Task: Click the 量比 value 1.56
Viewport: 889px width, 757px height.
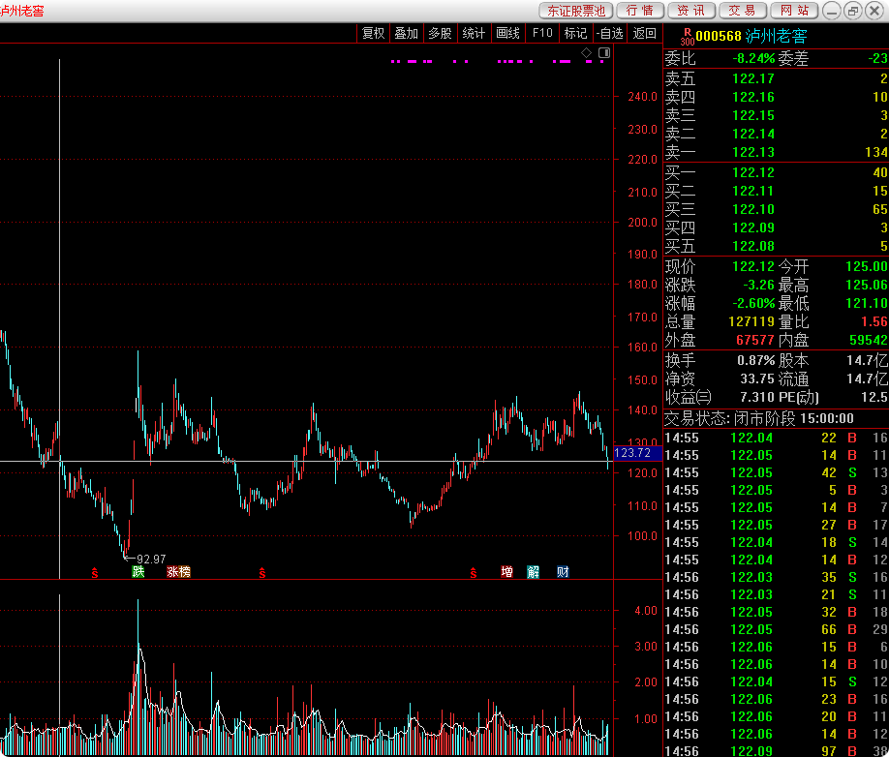Action: tap(874, 321)
